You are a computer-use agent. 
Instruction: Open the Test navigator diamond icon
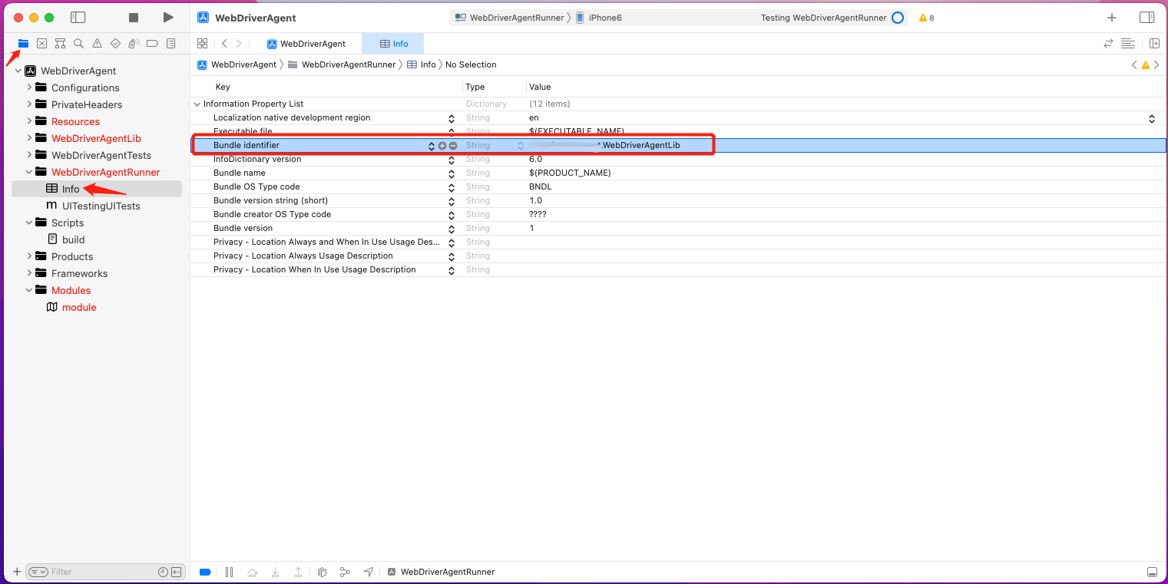tap(115, 44)
